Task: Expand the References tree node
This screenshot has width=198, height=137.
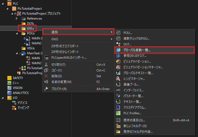Action: 17,19
